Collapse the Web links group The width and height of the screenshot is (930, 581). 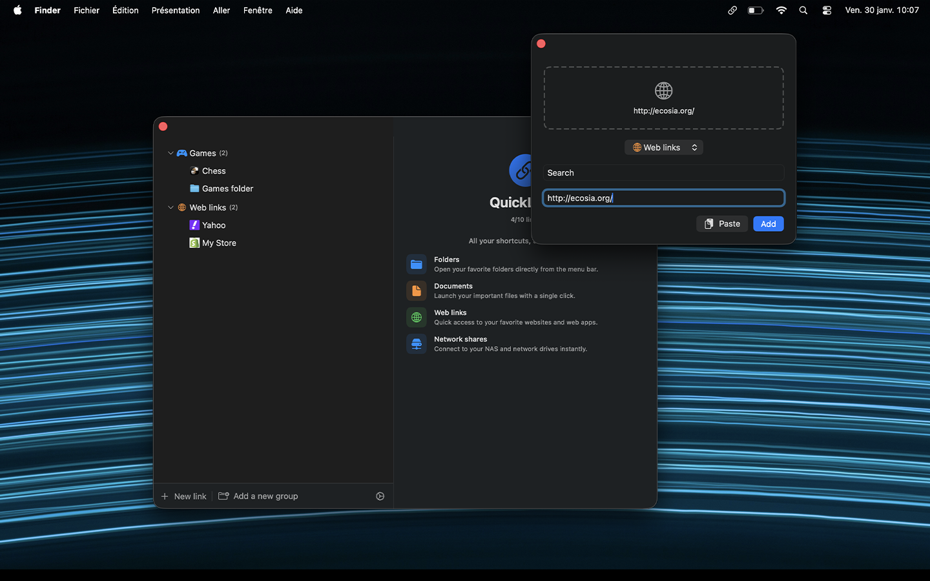point(170,207)
